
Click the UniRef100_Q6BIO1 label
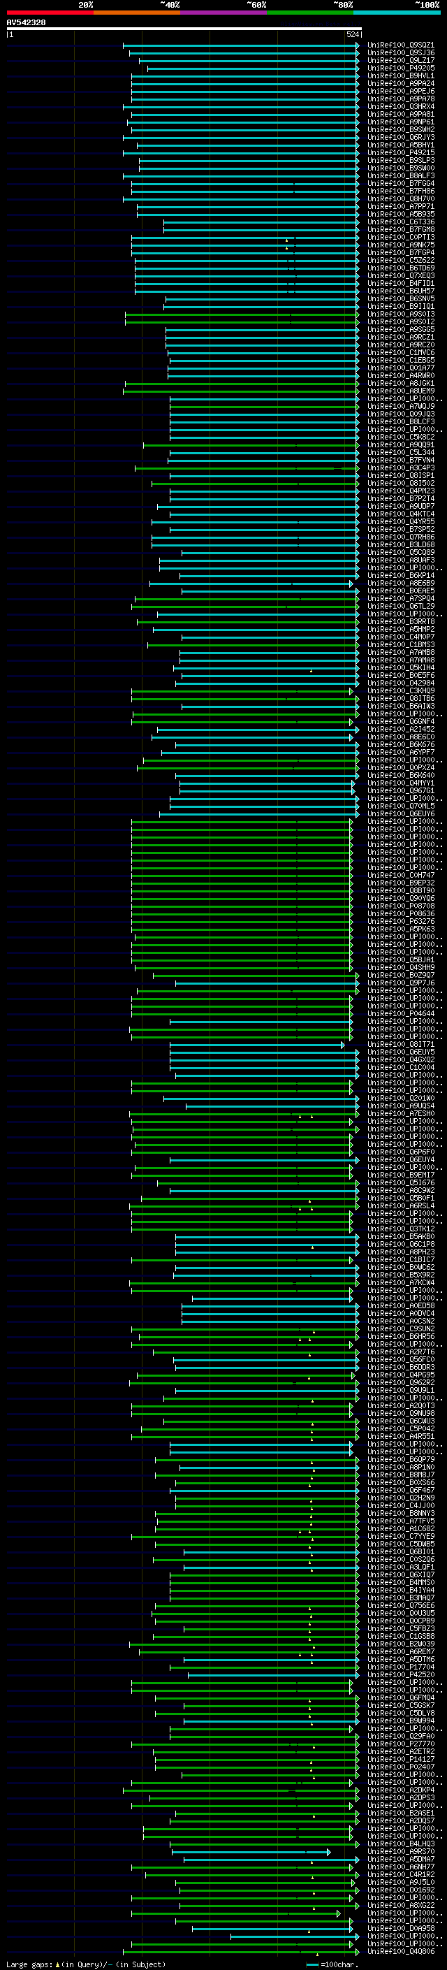(400, 1551)
